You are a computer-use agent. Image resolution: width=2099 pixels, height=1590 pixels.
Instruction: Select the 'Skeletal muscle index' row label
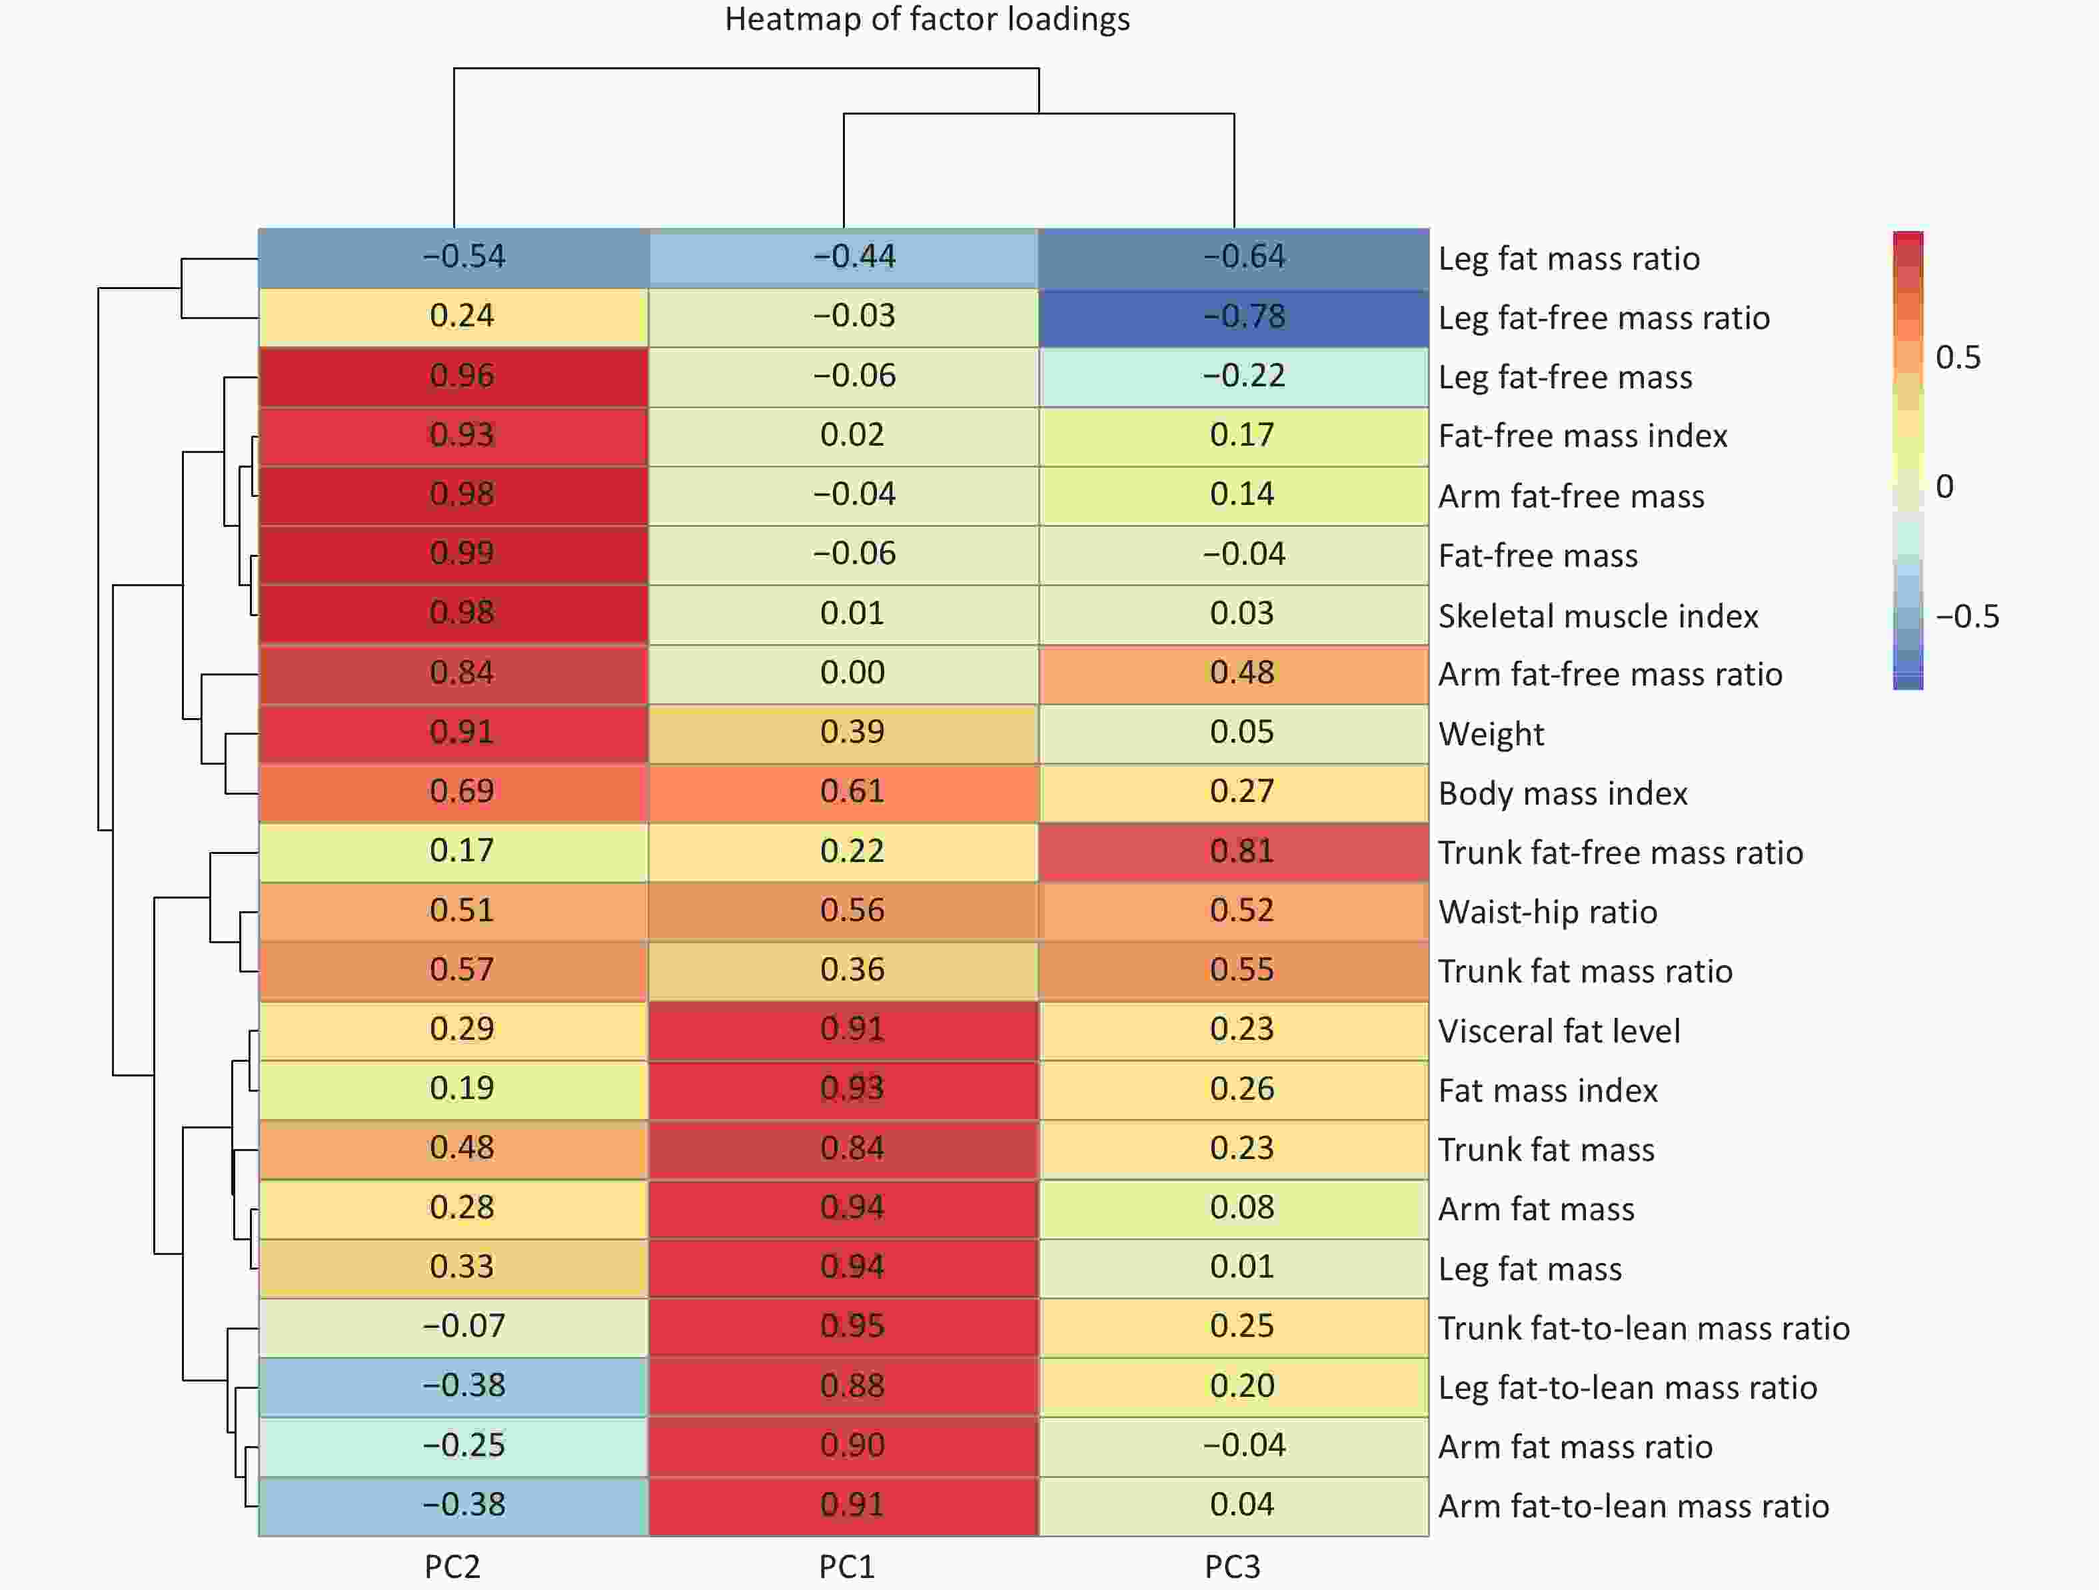tap(1598, 615)
